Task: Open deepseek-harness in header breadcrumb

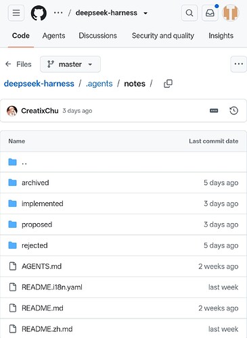Action: (x=106, y=13)
